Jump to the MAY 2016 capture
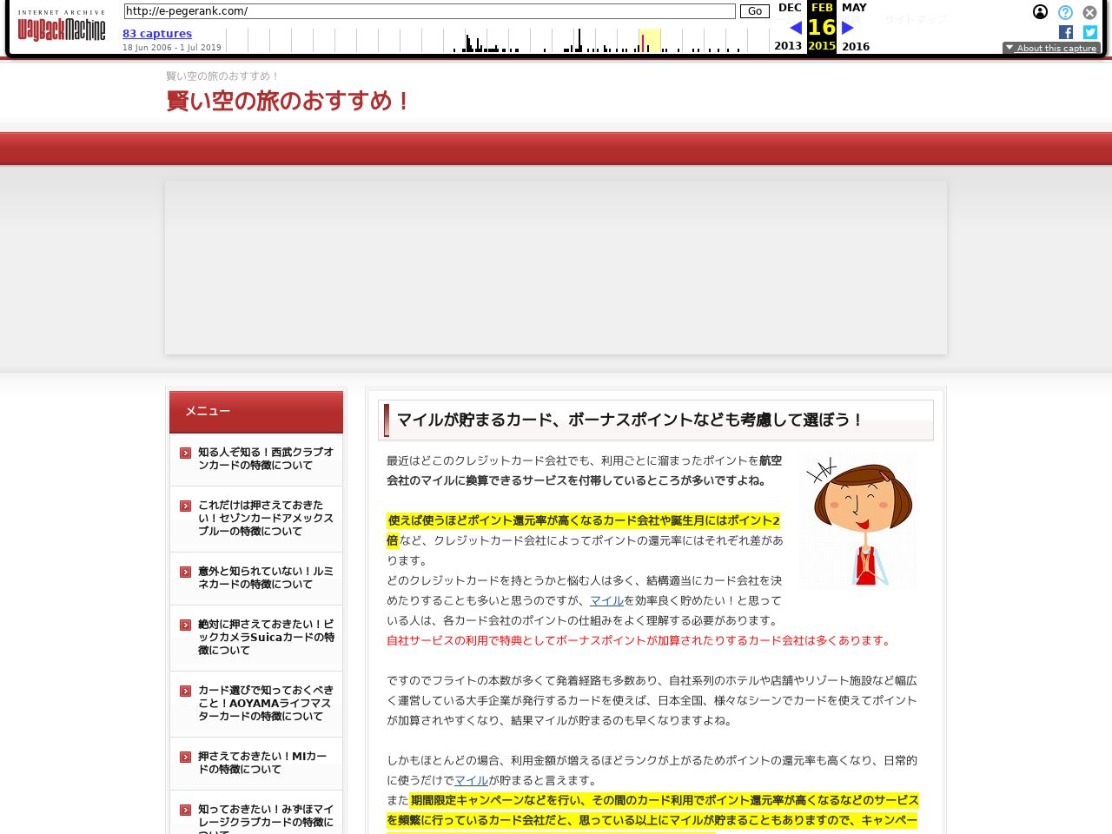The image size is (1112, 834). 854,8
